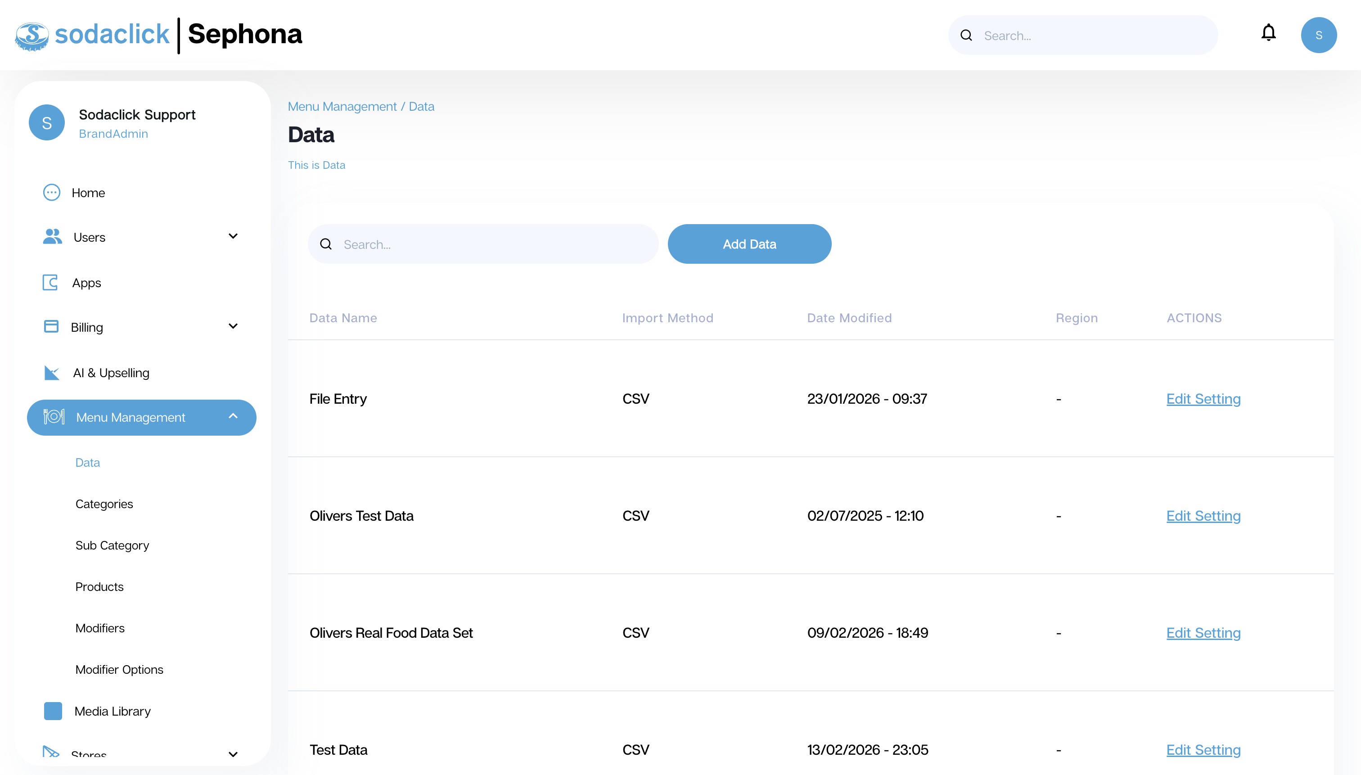1361x775 pixels.
Task: Click Edit Setting for Olivers Test Data
Action: 1203,516
